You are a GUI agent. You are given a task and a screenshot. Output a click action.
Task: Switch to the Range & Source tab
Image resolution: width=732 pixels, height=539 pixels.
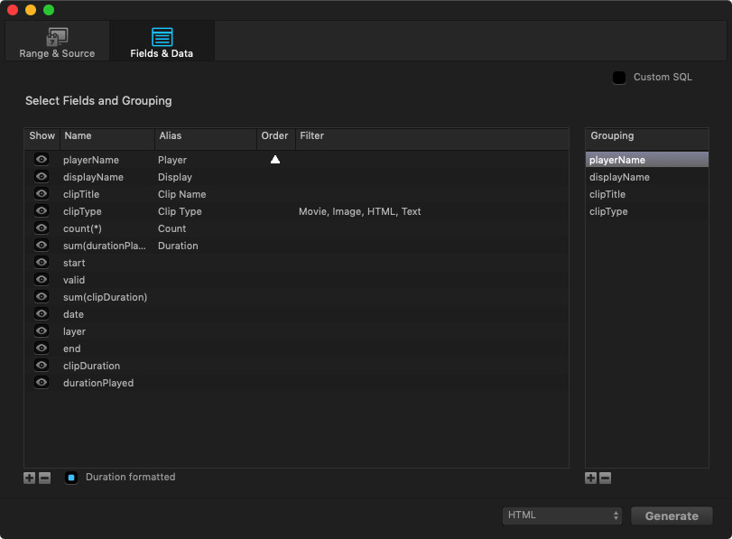[57, 42]
